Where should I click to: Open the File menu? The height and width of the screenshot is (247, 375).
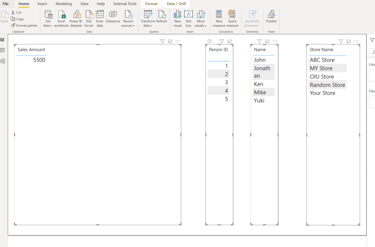6,4
